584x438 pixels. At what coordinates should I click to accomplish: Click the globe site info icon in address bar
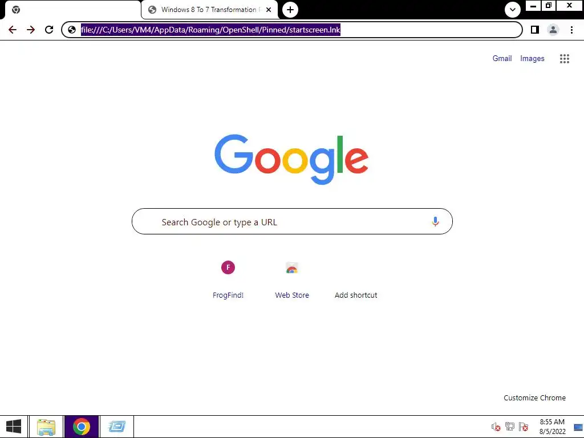pyautogui.click(x=72, y=30)
